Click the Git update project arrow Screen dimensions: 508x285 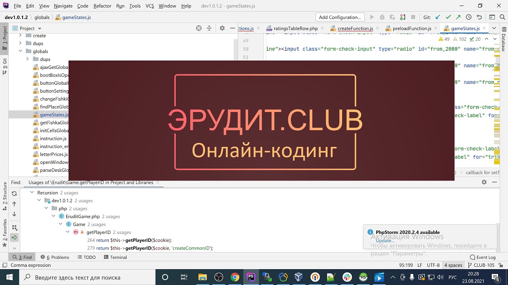tap(438, 17)
